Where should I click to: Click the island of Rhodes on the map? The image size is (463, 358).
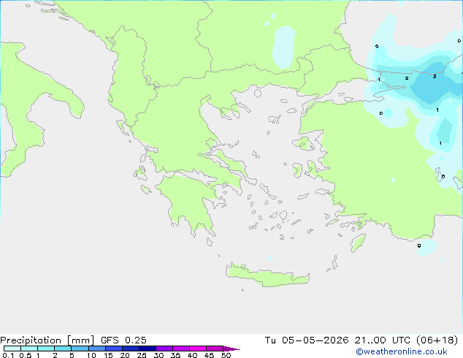point(358,243)
